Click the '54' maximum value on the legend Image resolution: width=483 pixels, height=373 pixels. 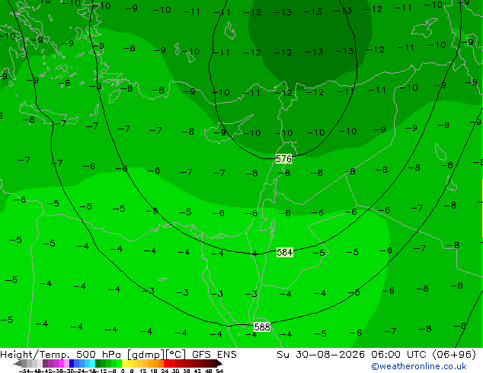[x=219, y=371]
